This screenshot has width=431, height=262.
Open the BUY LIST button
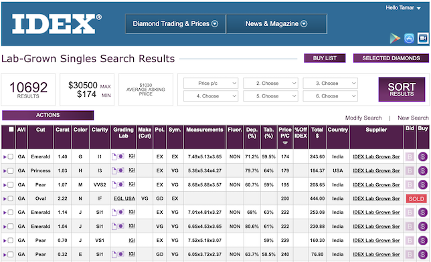click(x=325, y=58)
